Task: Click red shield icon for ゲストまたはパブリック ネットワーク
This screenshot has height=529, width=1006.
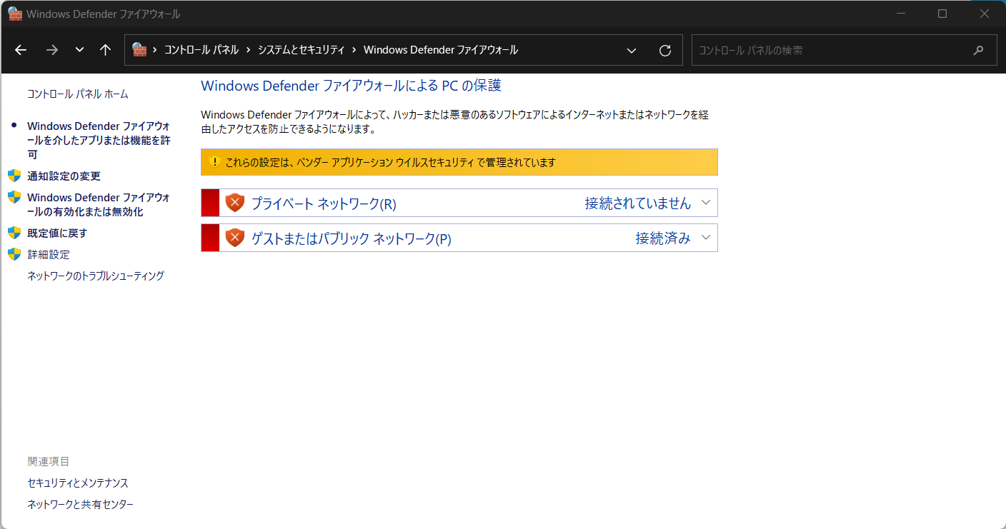Action: point(234,238)
